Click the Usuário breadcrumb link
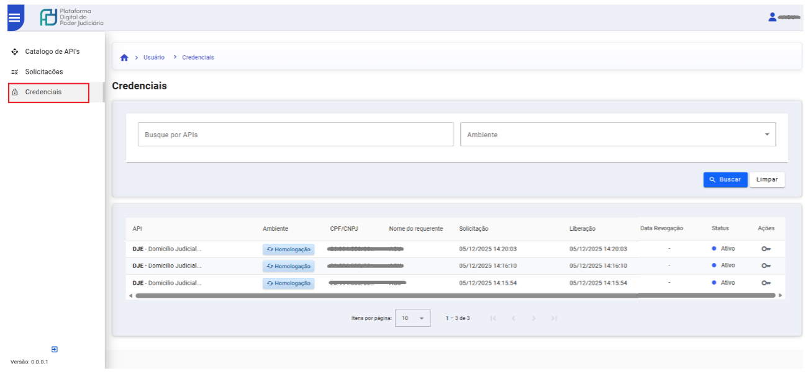 pos(154,57)
